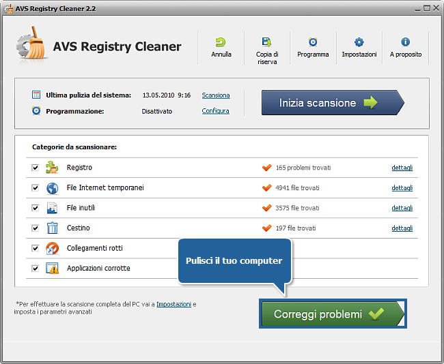This screenshot has width=444, height=364.
Task: Click the calendar icon beside Ultima pulizia
Action: tap(36, 95)
